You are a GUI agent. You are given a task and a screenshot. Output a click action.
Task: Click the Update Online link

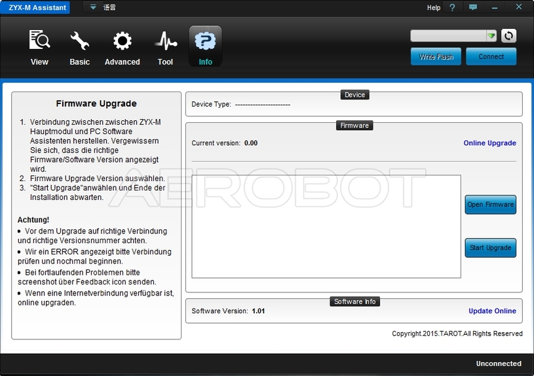[492, 311]
